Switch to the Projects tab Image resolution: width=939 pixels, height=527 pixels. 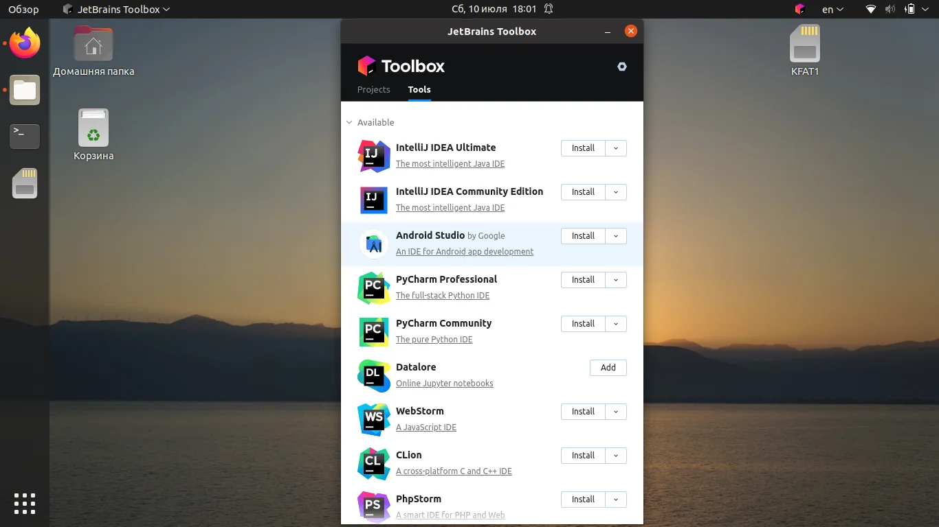point(374,90)
